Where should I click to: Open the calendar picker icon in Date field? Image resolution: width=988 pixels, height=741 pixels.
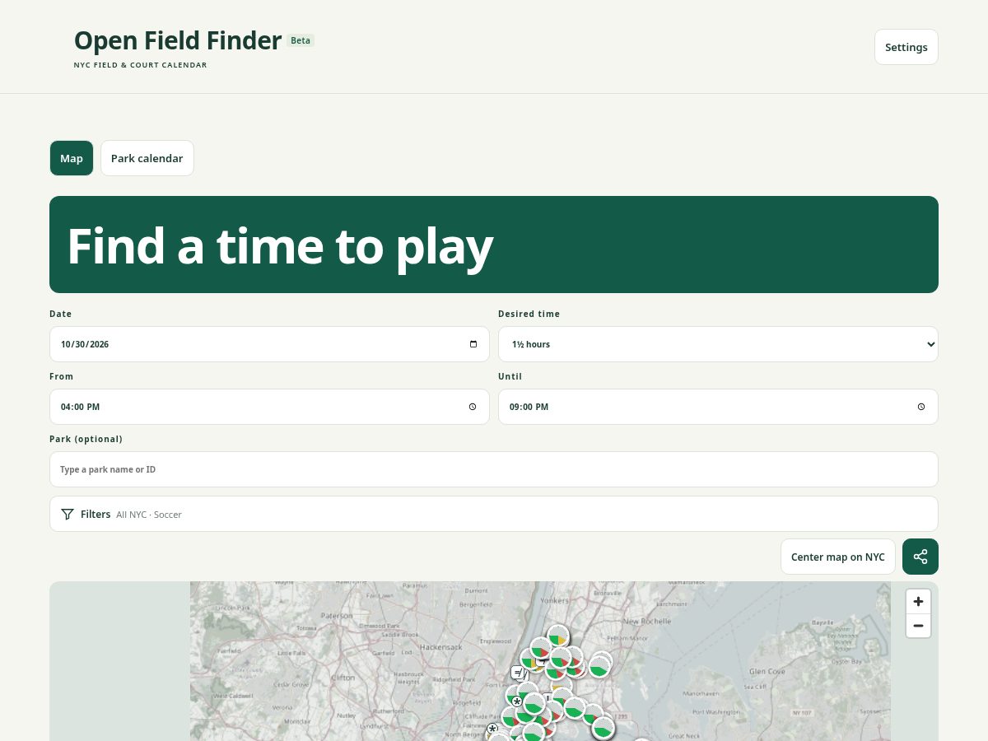pos(473,344)
